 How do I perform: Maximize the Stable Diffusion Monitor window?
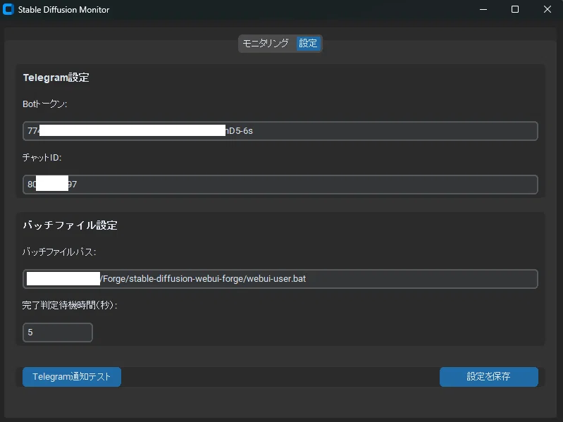click(x=515, y=9)
